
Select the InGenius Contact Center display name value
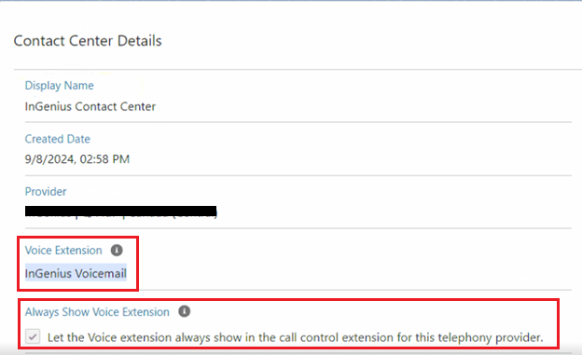[90, 107]
